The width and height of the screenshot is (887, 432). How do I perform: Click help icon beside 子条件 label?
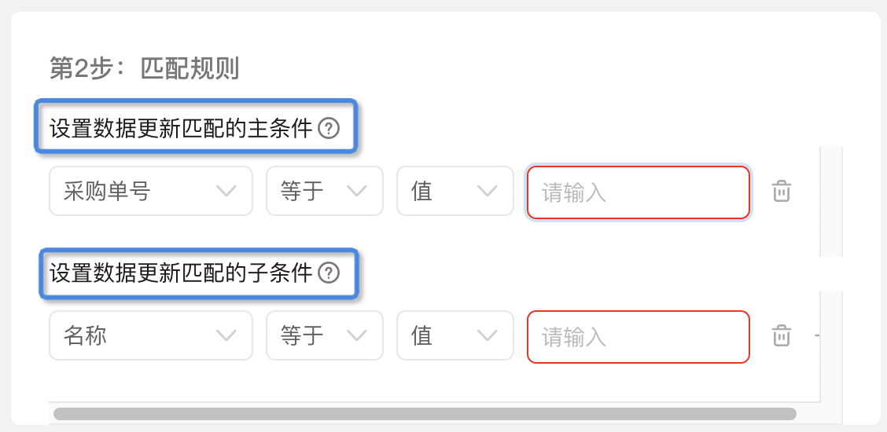329,273
